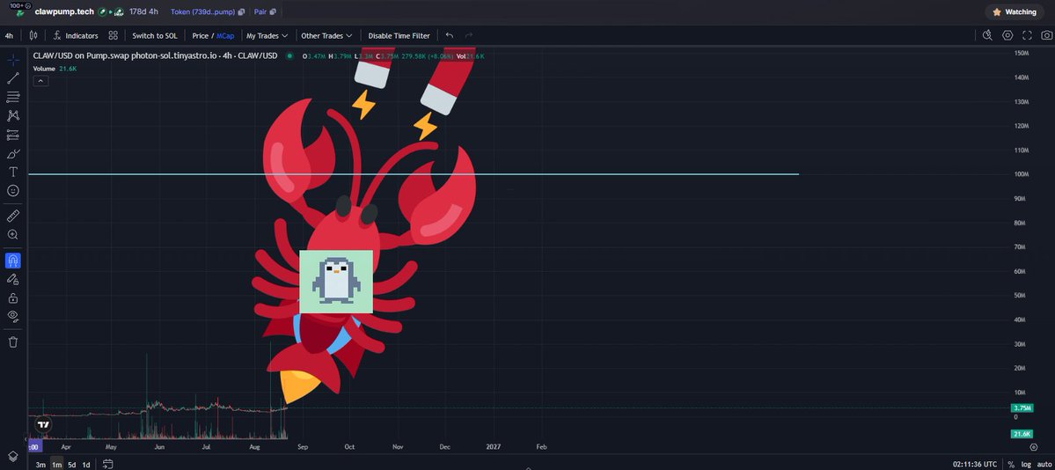This screenshot has width=1055, height=470.
Task: Change the 4h chart interval
Action: 10,36
